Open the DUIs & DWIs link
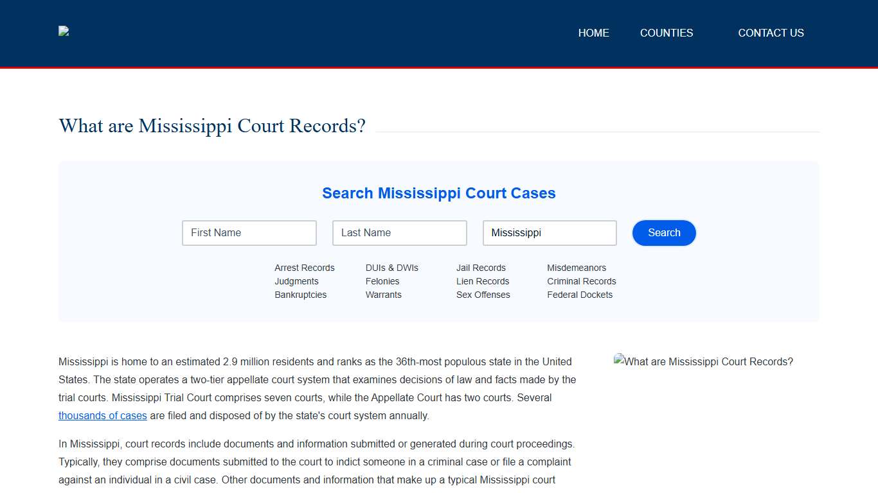The width and height of the screenshot is (878, 493). coord(392,268)
